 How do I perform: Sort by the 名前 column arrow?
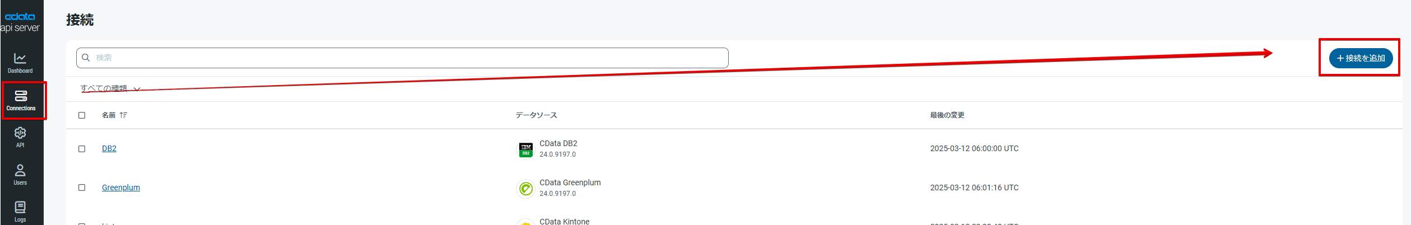click(x=123, y=115)
